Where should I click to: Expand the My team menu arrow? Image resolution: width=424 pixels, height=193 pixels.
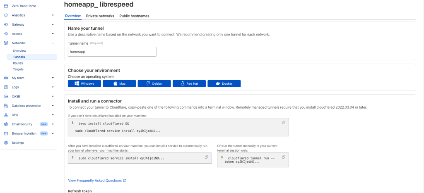53,78
